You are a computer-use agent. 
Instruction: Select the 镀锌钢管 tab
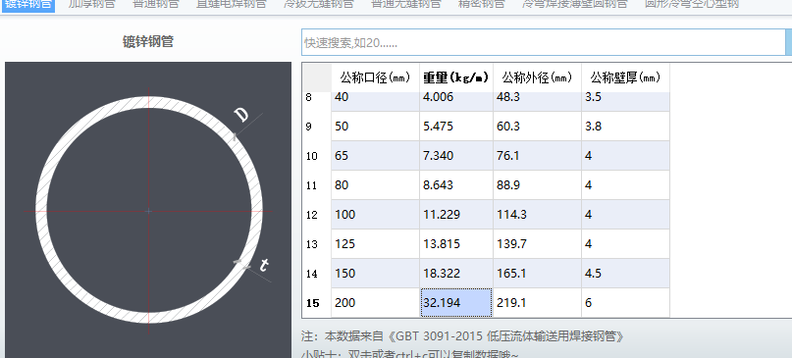pos(27,5)
